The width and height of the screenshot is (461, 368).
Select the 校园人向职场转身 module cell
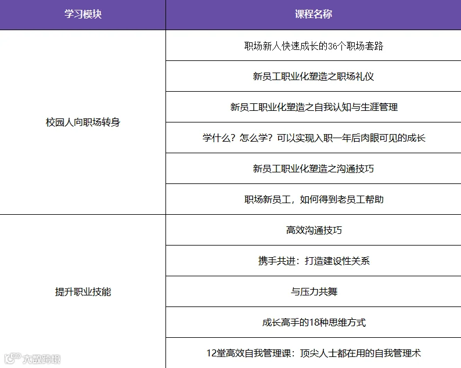83,122
